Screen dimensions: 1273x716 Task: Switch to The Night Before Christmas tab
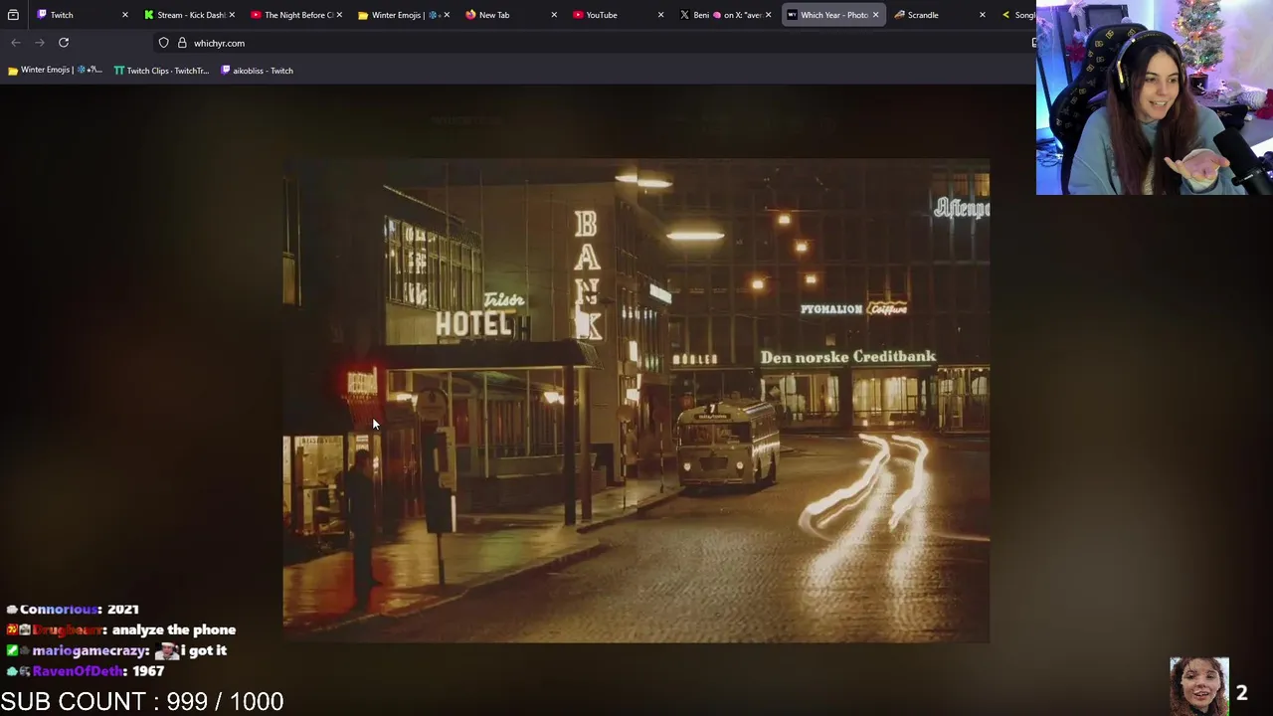tap(296, 15)
